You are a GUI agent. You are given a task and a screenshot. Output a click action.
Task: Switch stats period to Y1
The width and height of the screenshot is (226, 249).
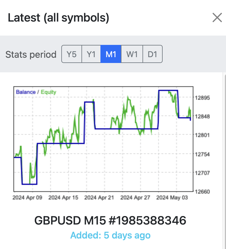[x=91, y=54]
